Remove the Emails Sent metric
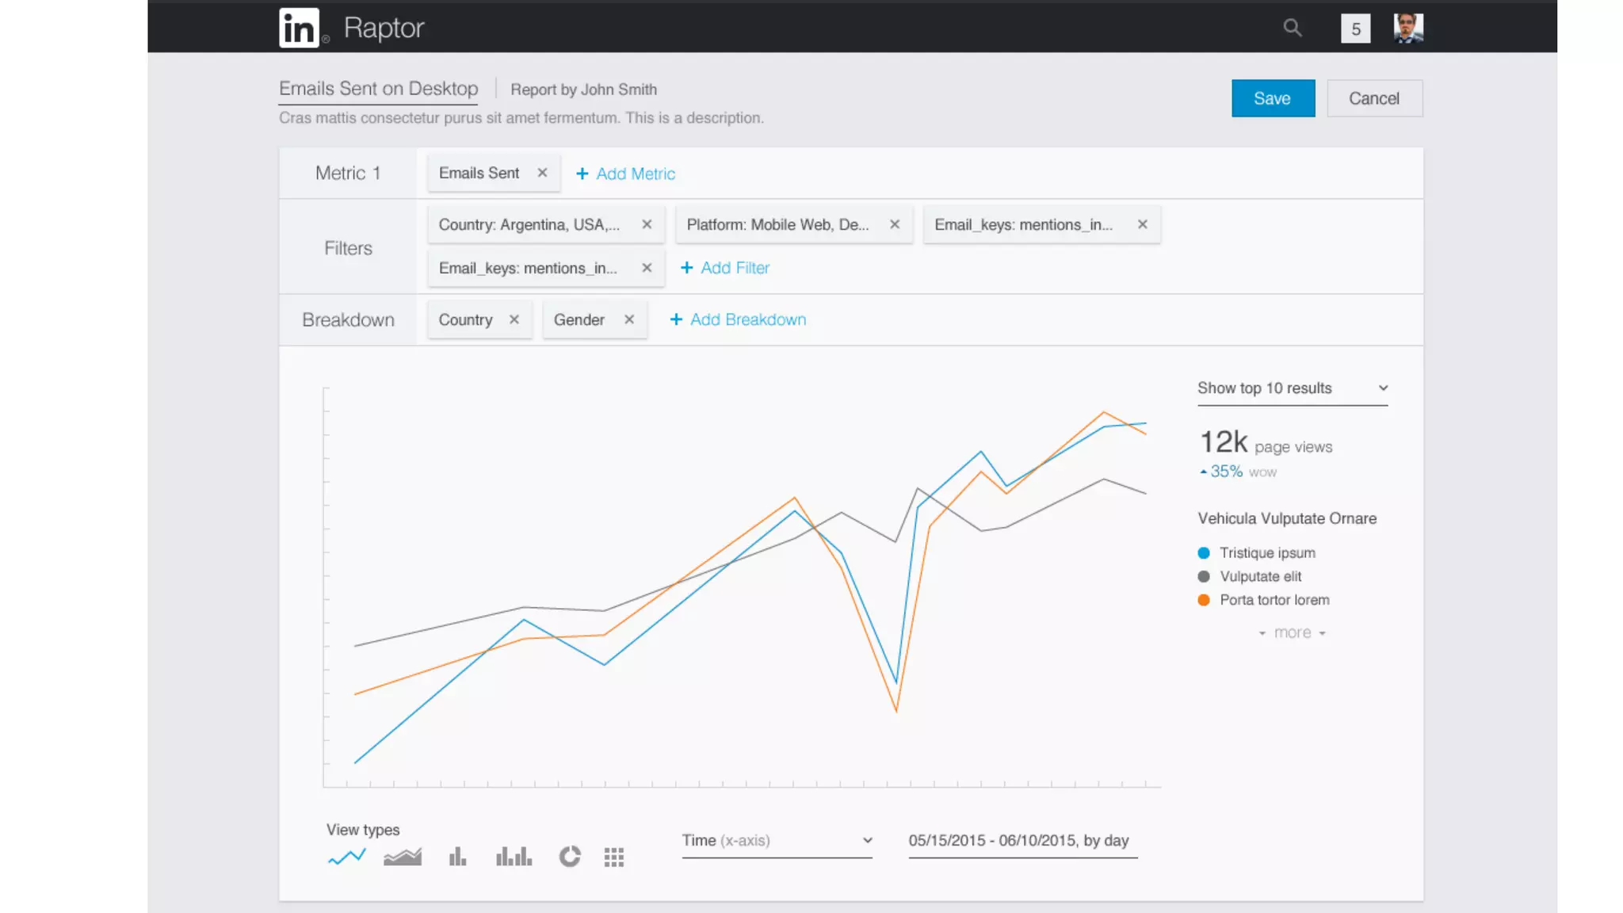This screenshot has width=1623, height=913. click(x=542, y=173)
